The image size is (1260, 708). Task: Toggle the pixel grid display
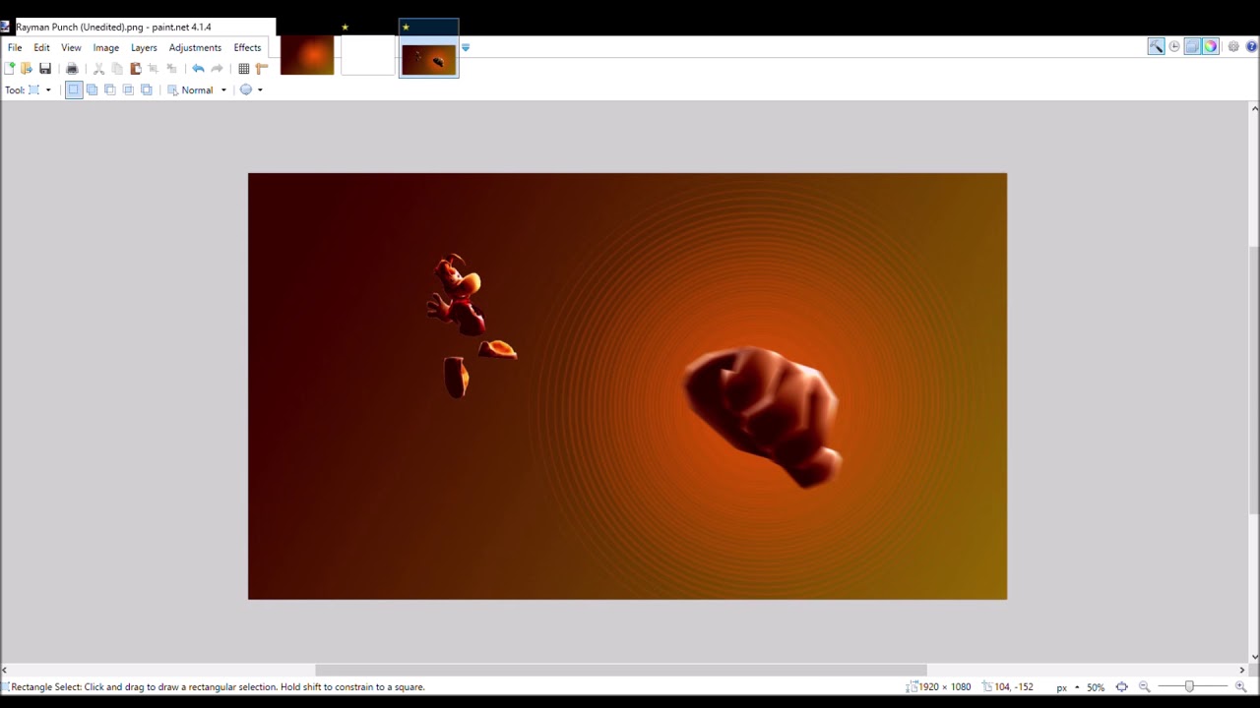point(244,69)
